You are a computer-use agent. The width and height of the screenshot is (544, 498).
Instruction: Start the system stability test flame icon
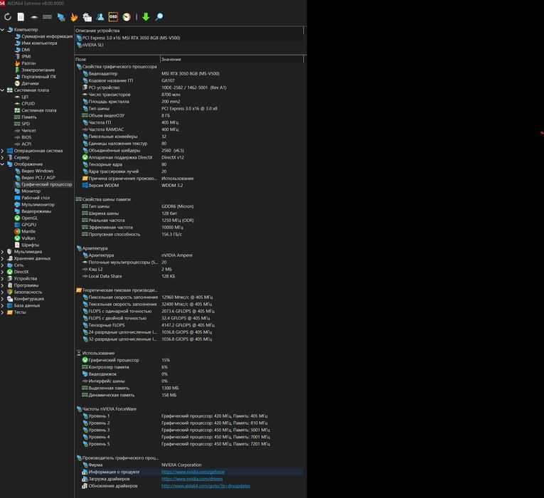click(x=74, y=16)
